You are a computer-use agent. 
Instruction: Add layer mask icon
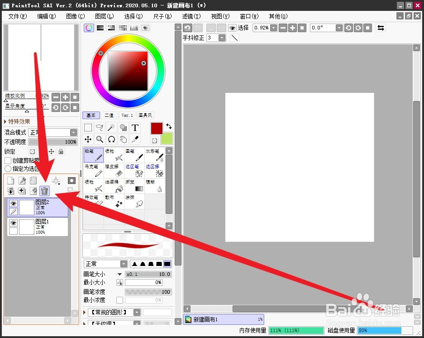coord(71,180)
